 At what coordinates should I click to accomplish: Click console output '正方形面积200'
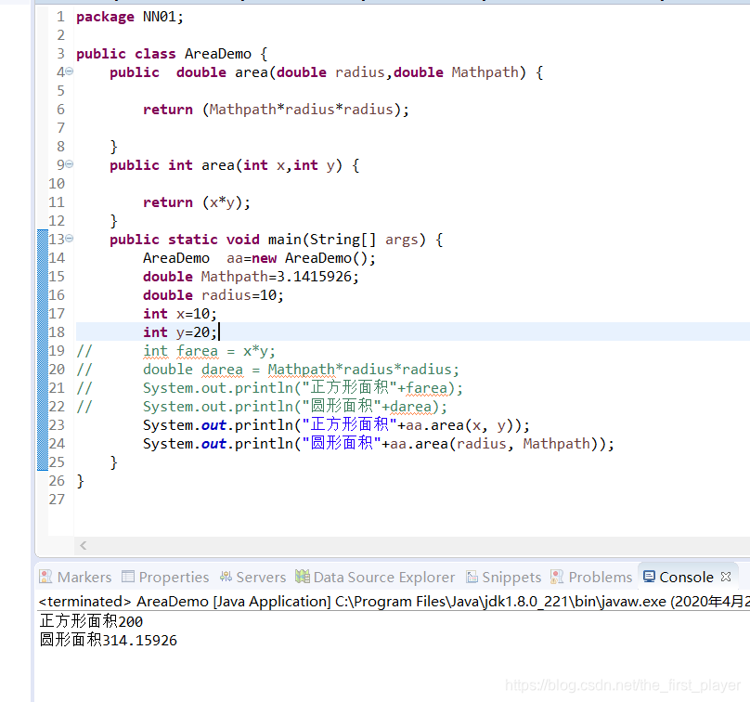91,621
